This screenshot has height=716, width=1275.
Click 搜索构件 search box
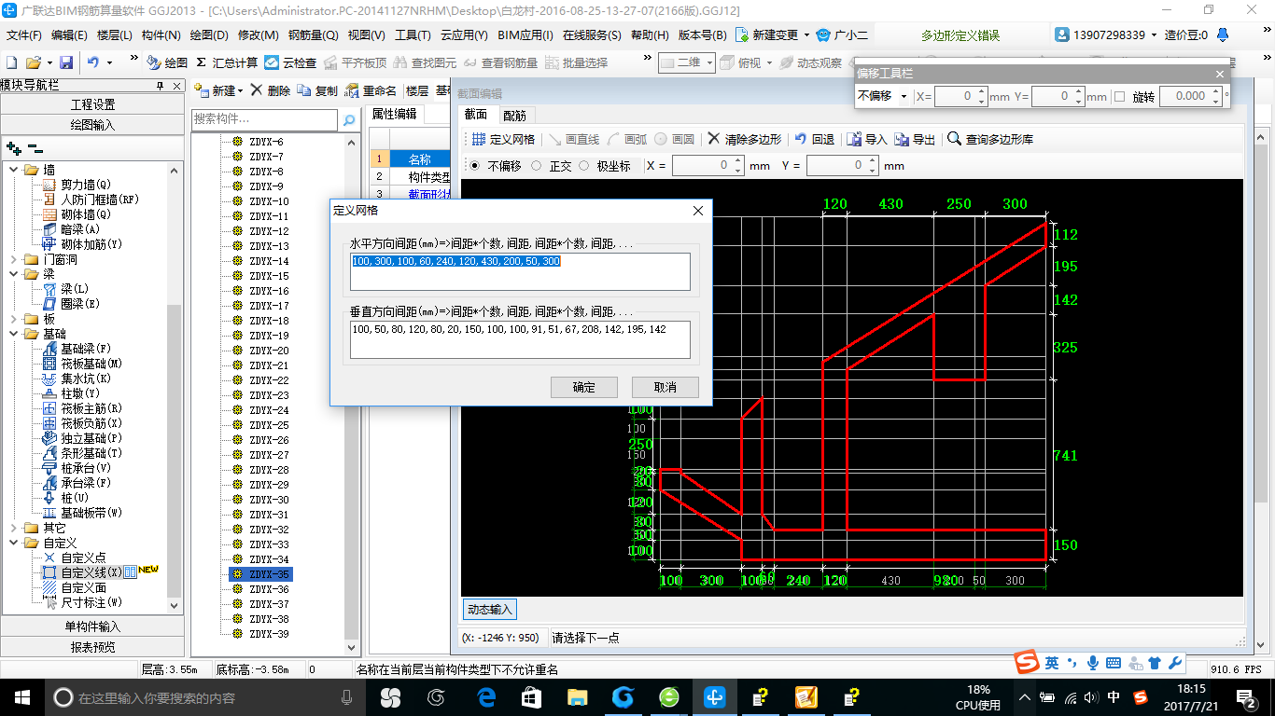tap(264, 120)
